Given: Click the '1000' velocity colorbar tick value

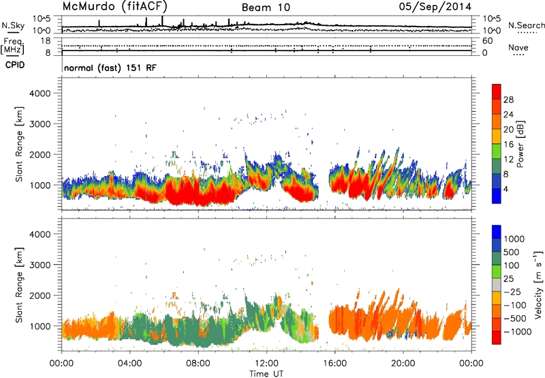Looking at the screenshot, I should pos(514,239).
